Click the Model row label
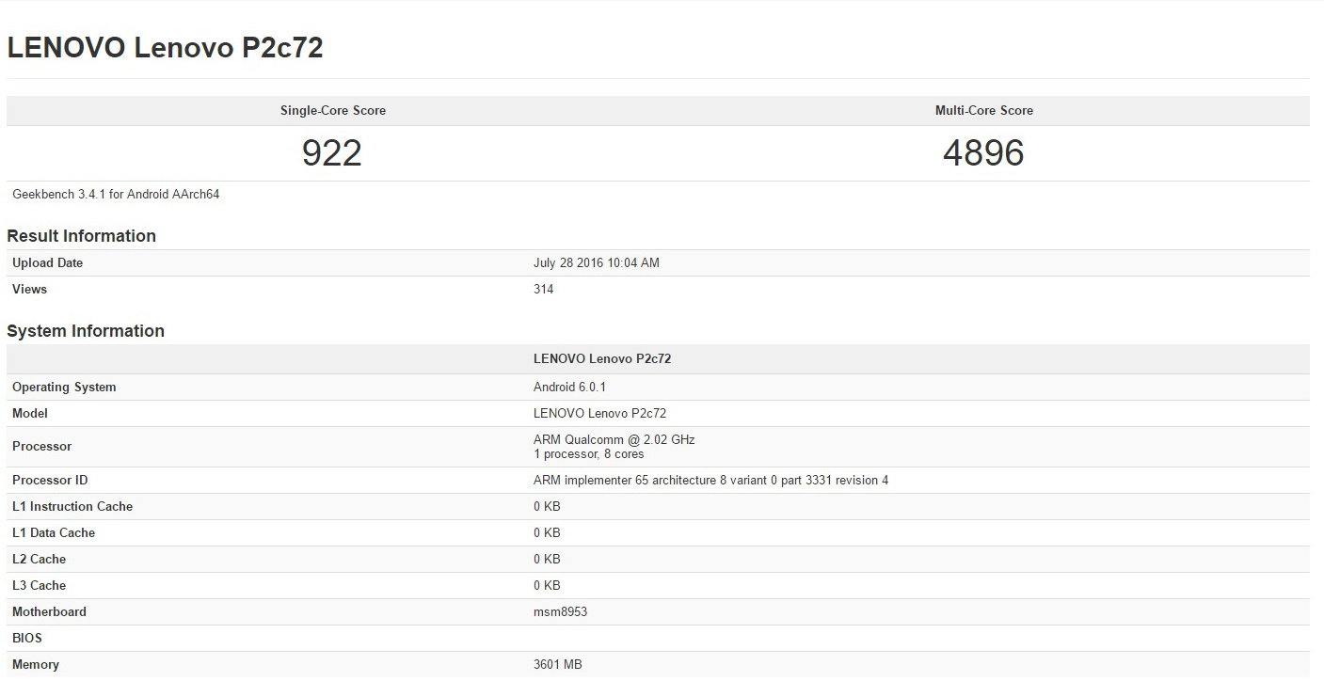The width and height of the screenshot is (1324, 681). point(30,414)
